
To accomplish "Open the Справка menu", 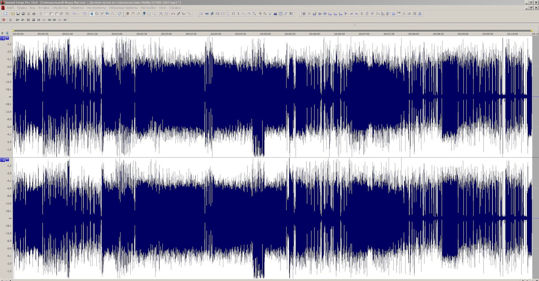I will point(175,8).
